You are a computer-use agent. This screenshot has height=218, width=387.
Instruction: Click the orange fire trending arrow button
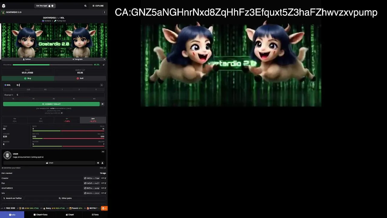[x=104, y=208]
